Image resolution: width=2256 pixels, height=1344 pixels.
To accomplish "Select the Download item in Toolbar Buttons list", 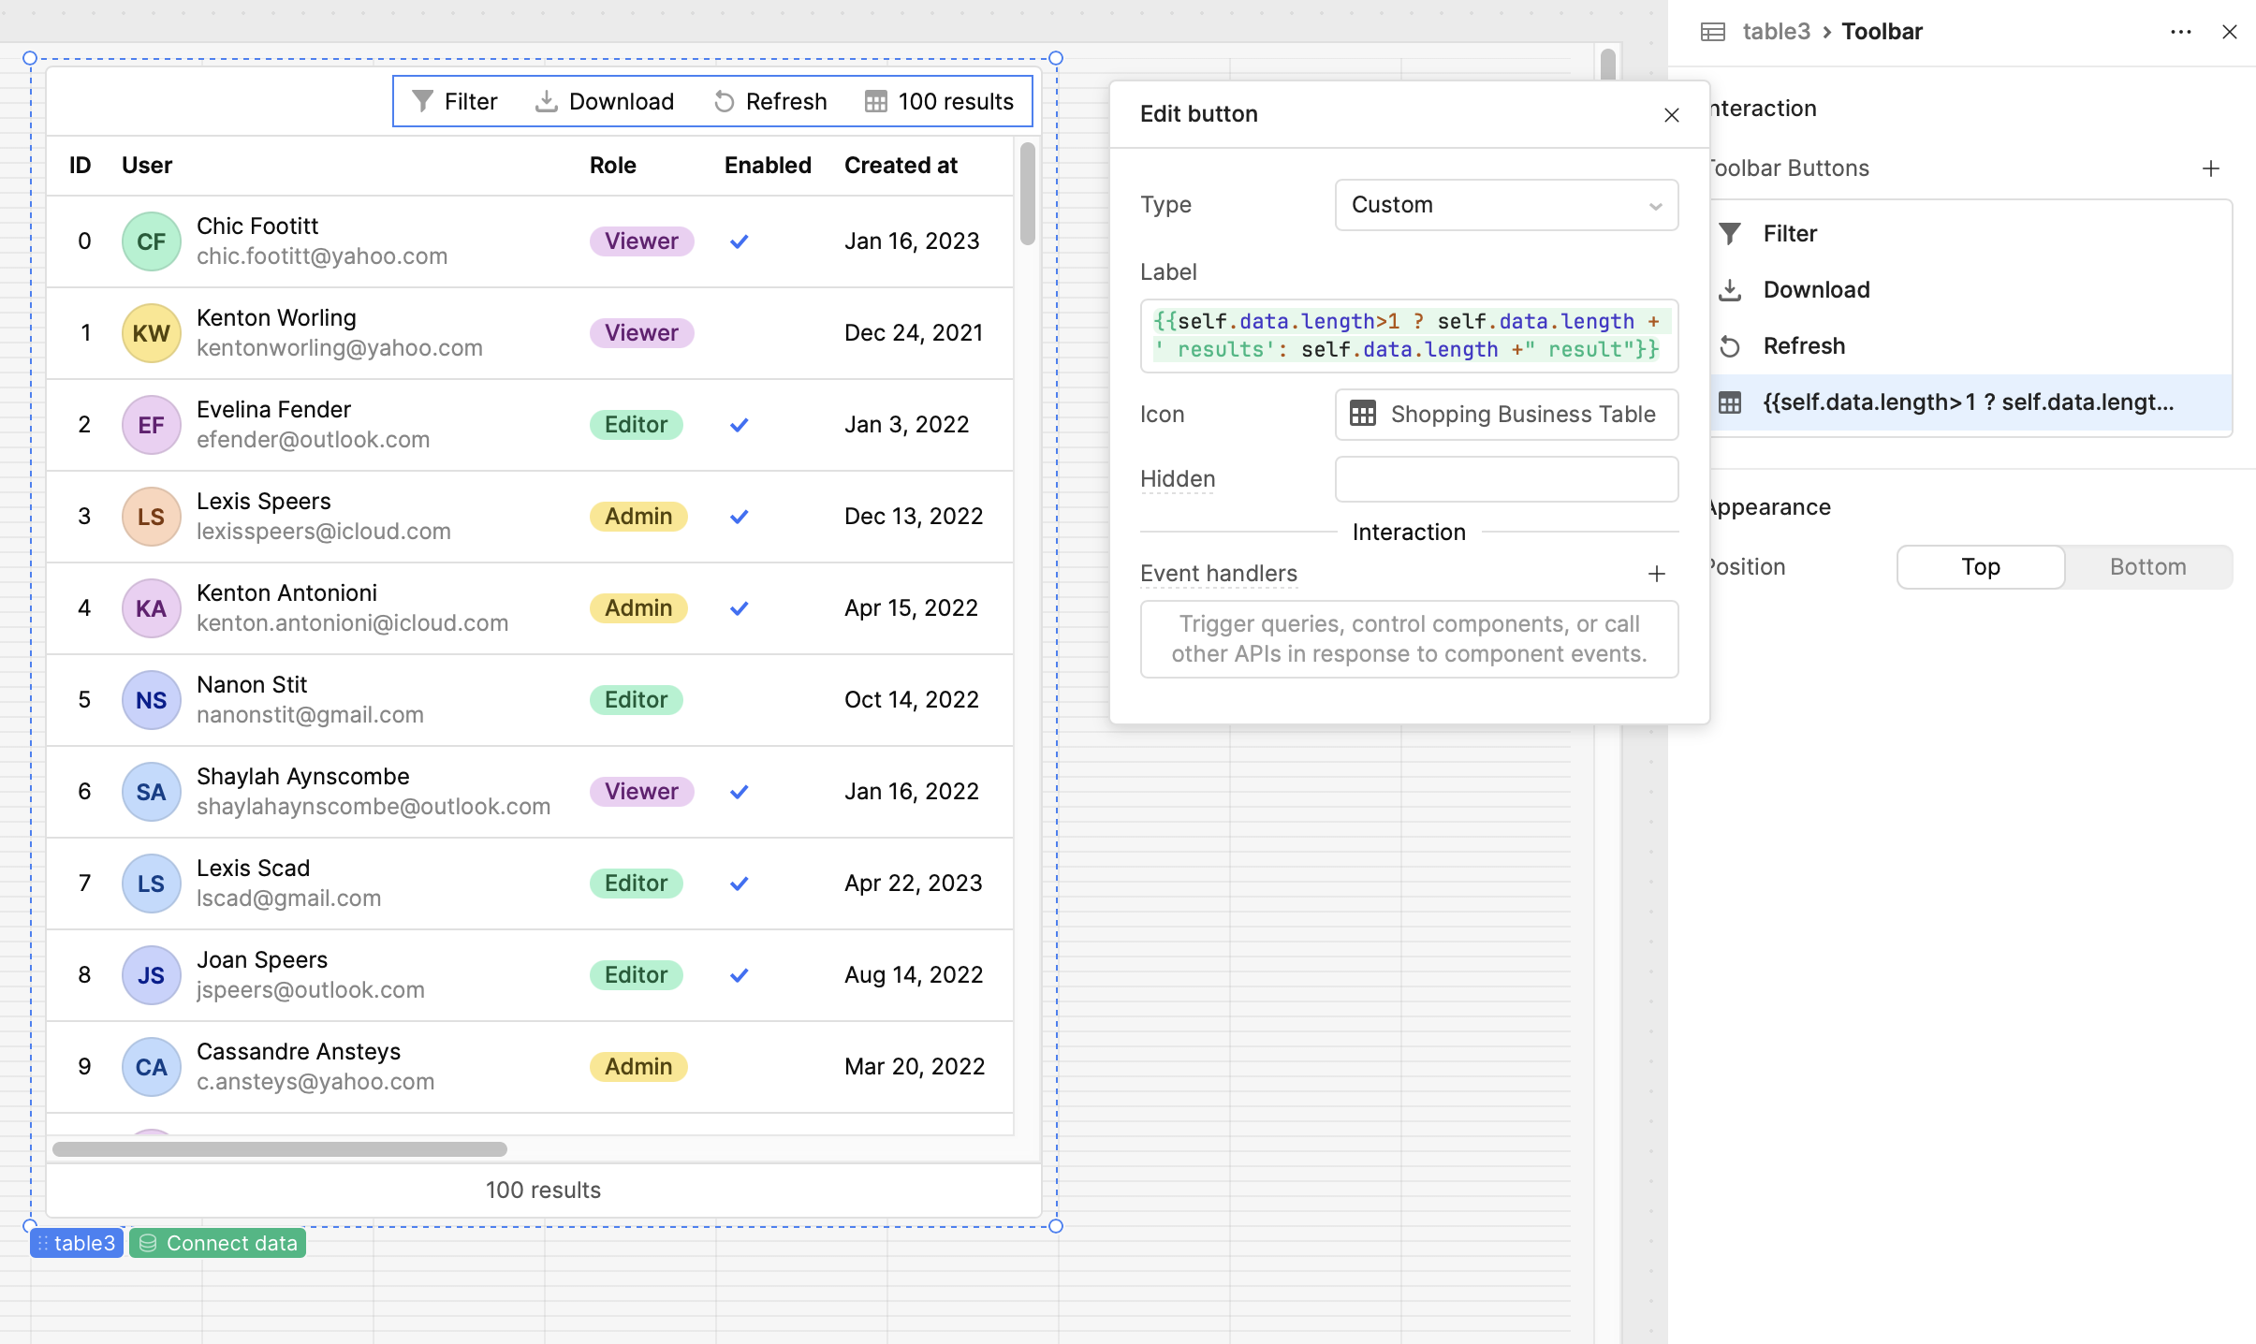I will click(1816, 290).
